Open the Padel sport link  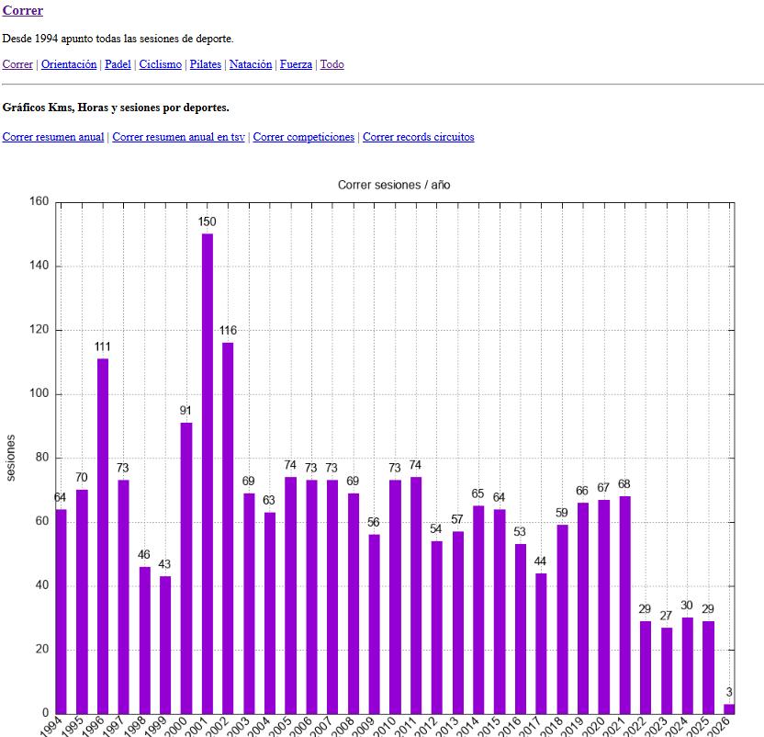click(118, 64)
